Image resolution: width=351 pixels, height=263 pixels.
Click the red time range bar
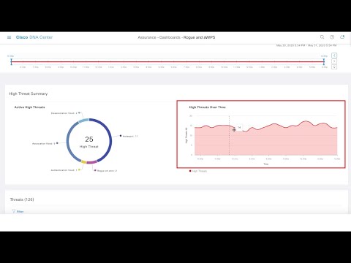coord(167,61)
